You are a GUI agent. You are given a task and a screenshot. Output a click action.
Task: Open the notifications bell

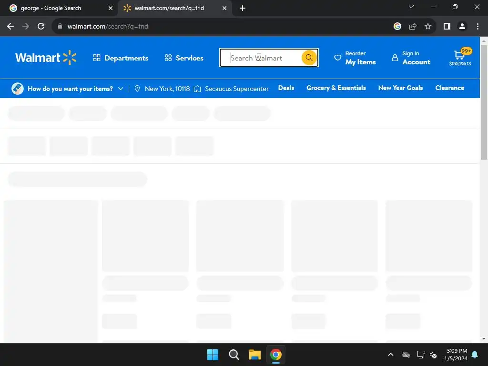475,355
